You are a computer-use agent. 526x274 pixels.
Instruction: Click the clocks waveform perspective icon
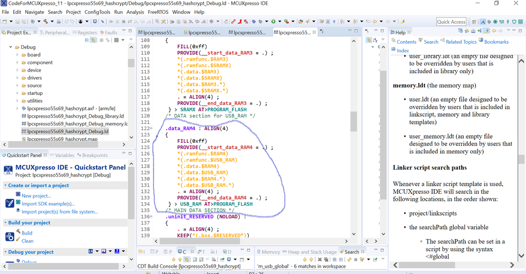point(502,22)
